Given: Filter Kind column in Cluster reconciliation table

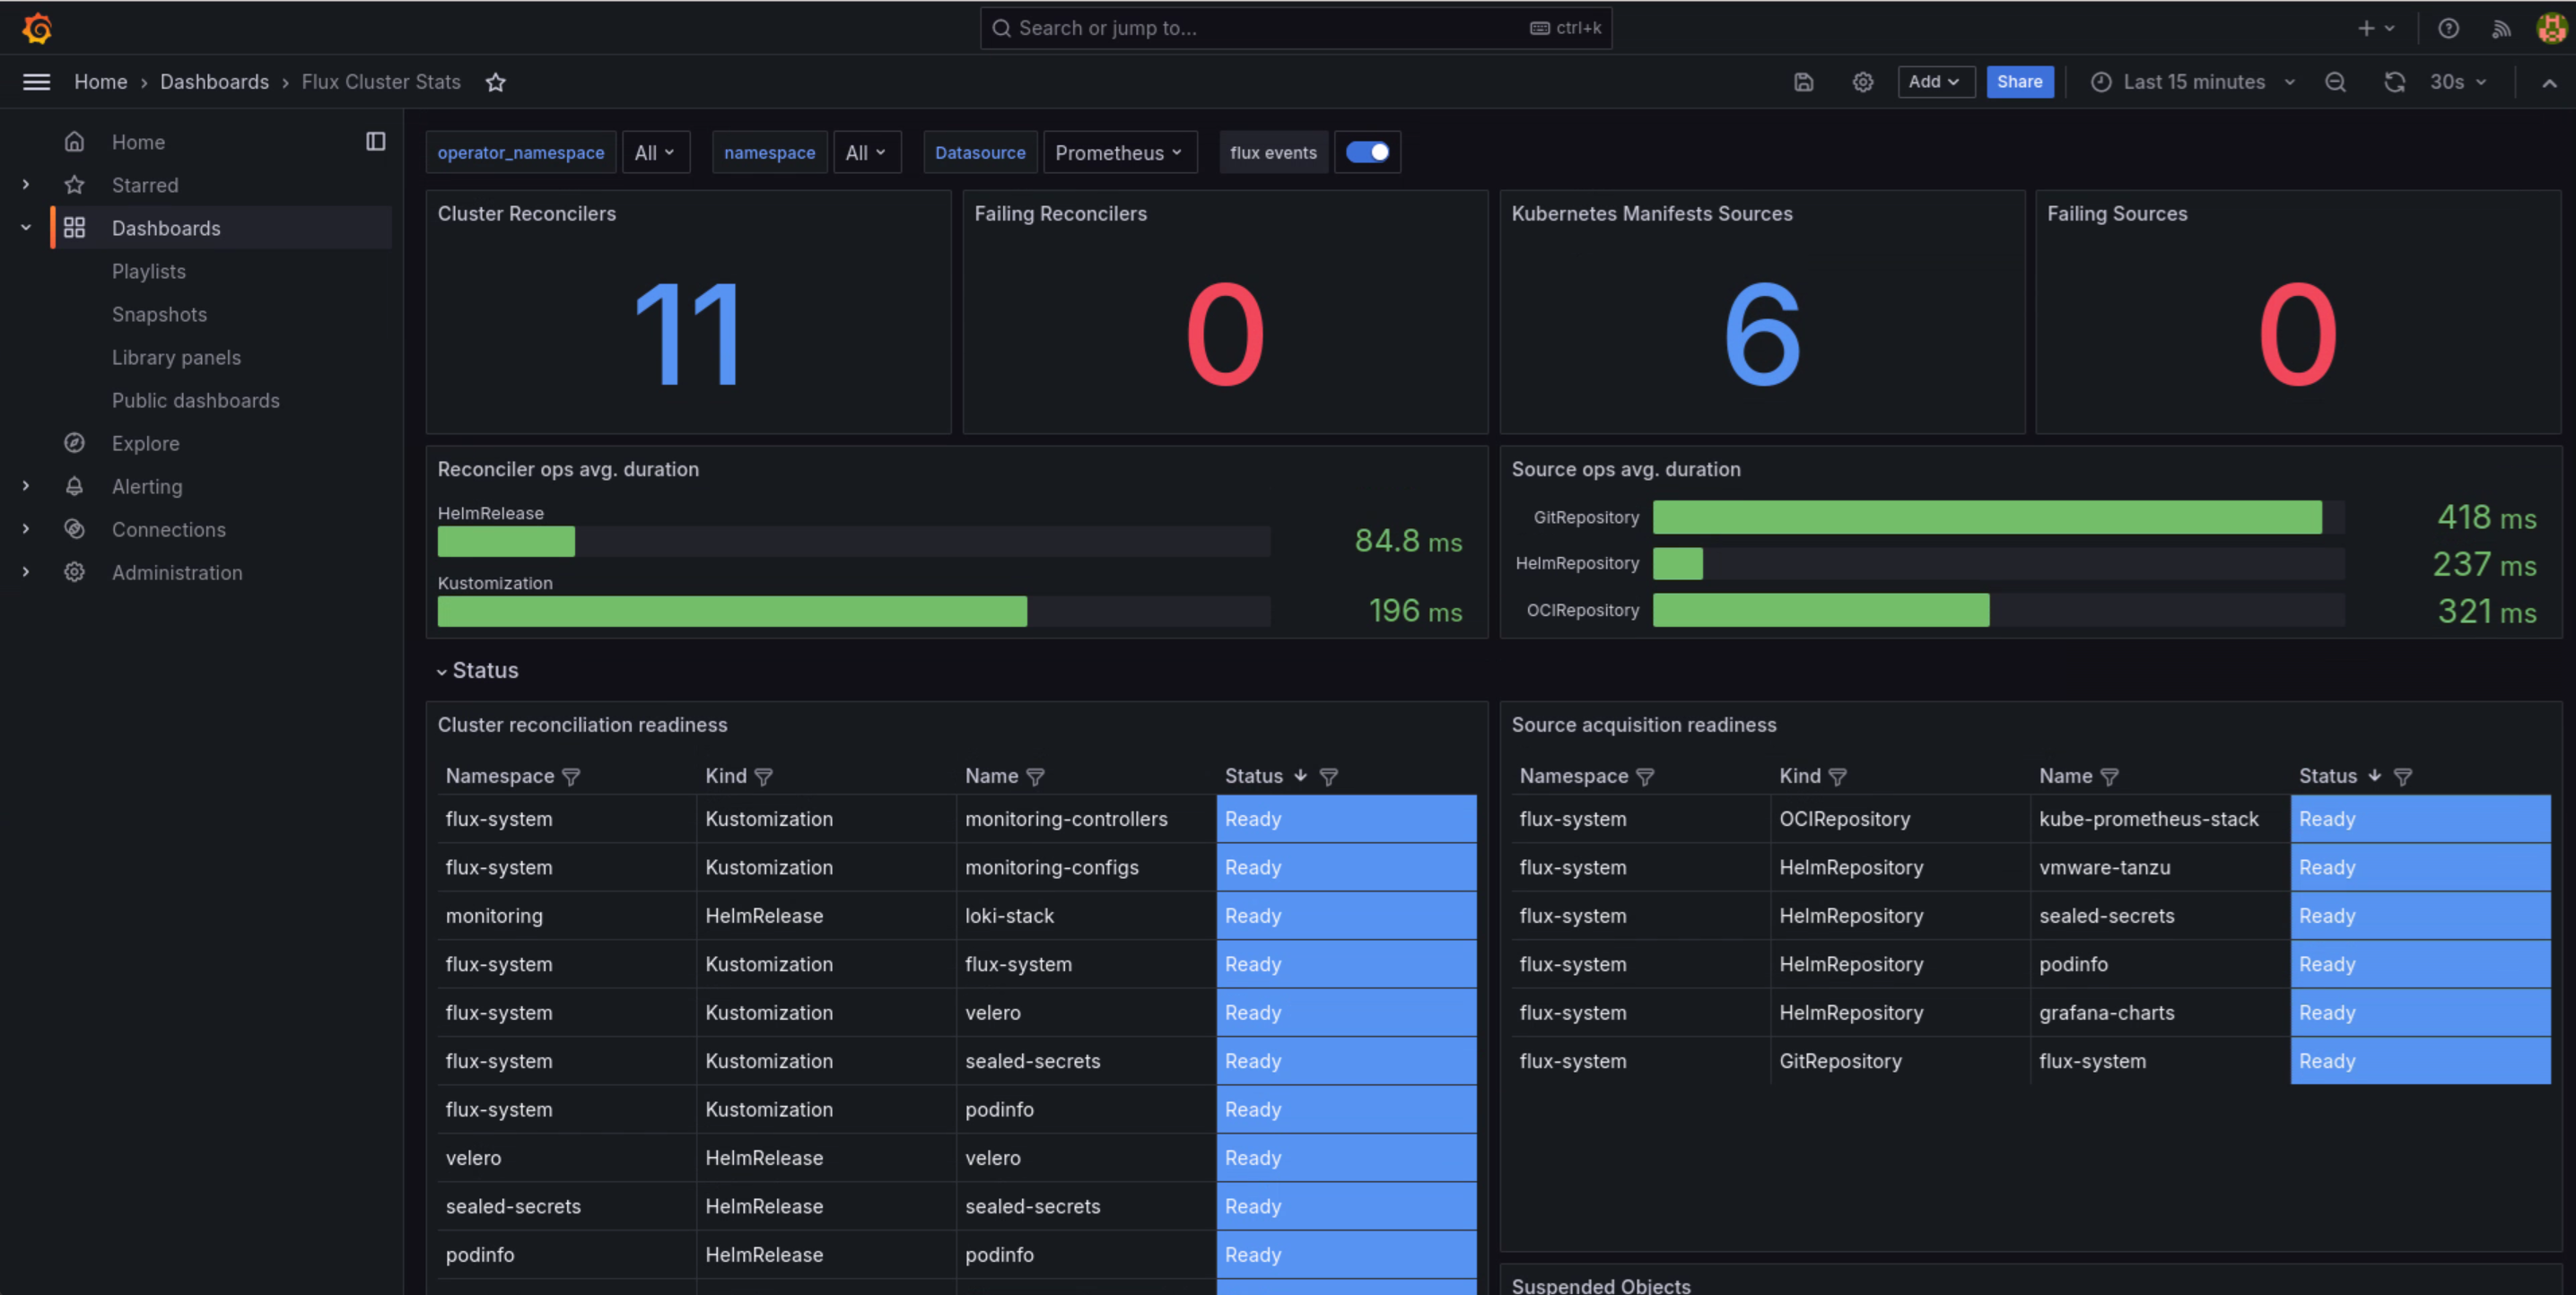Looking at the screenshot, I should (763, 777).
